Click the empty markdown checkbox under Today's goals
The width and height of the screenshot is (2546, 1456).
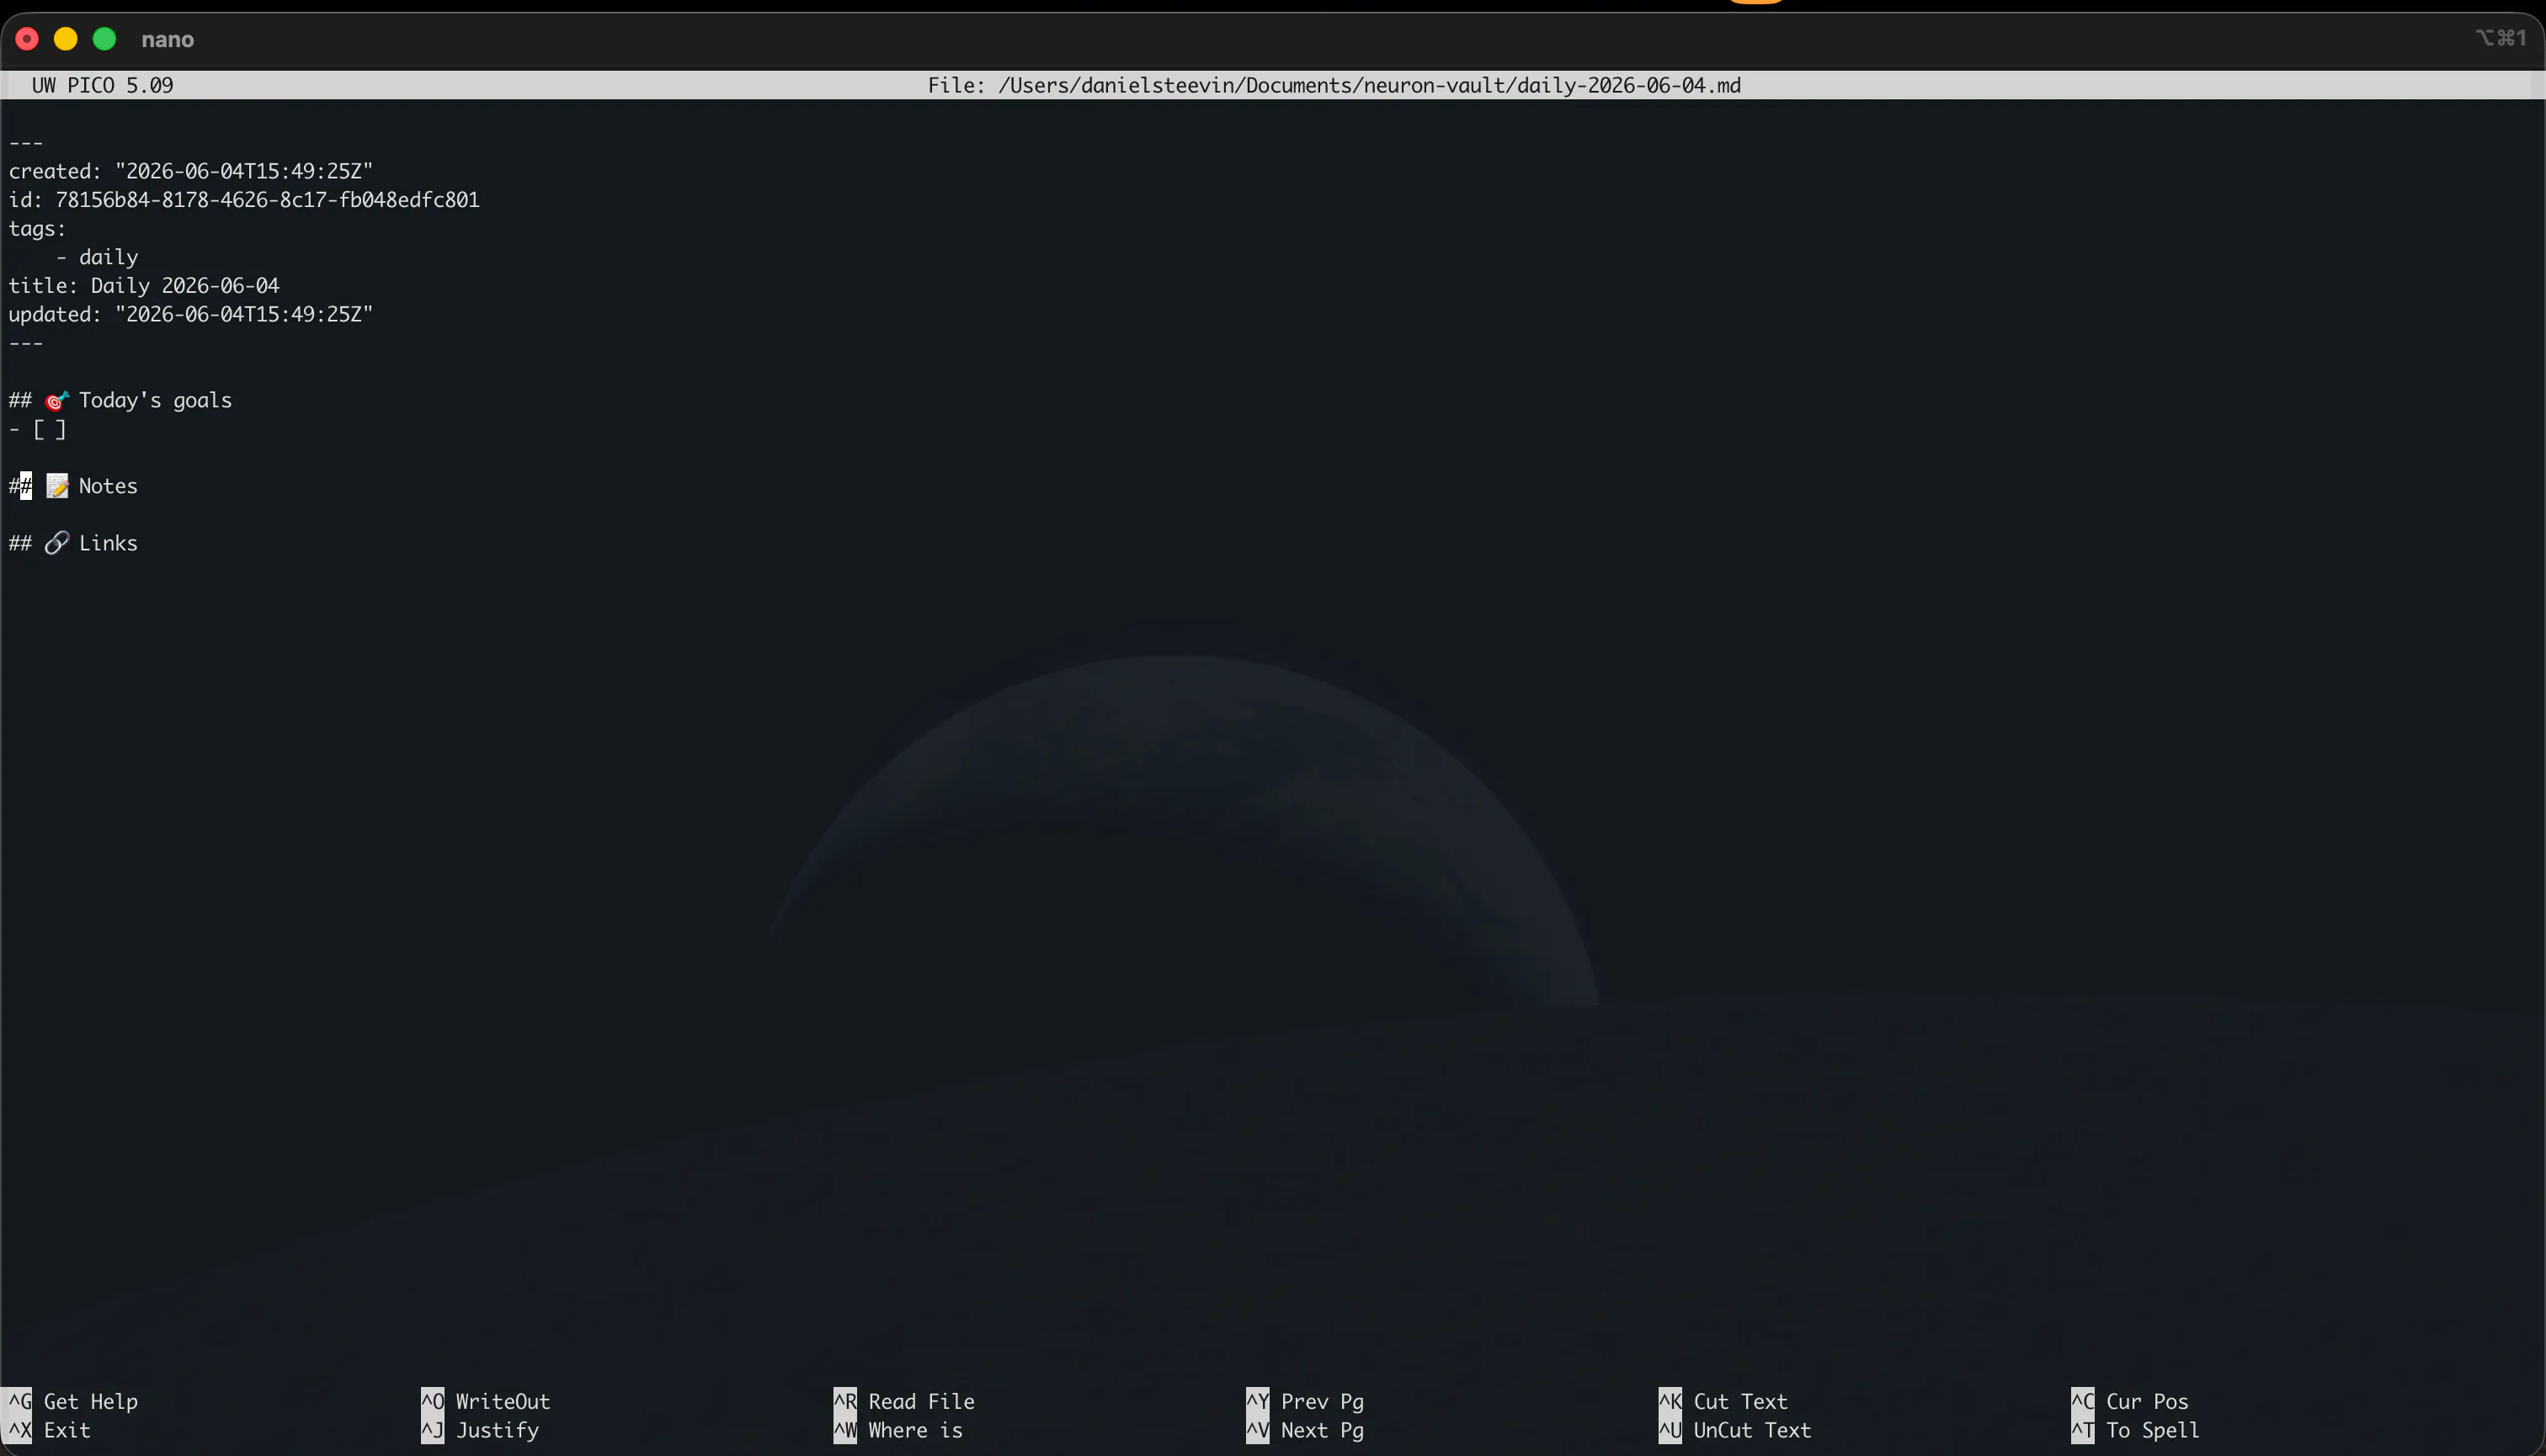coord(50,430)
